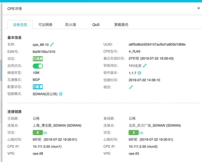
Task: Select the 设备信息 tab
Action: 20,25
